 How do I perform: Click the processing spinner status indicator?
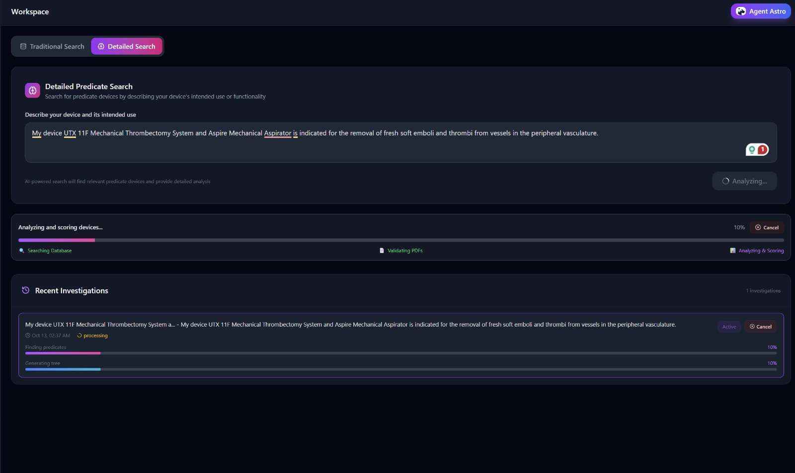click(79, 336)
